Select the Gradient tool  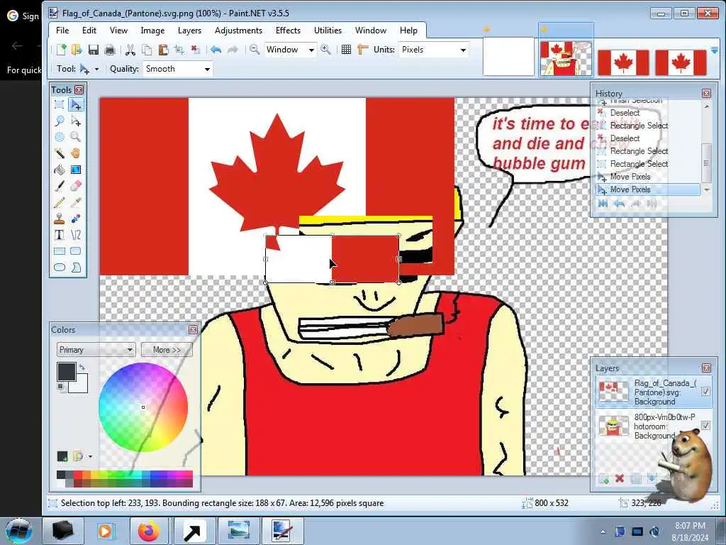click(x=75, y=170)
